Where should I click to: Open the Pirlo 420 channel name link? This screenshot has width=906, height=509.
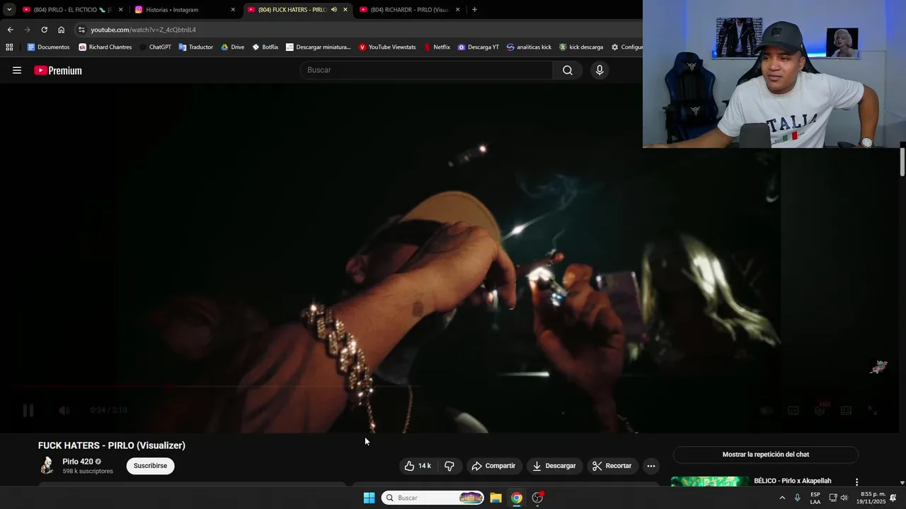[78, 462]
